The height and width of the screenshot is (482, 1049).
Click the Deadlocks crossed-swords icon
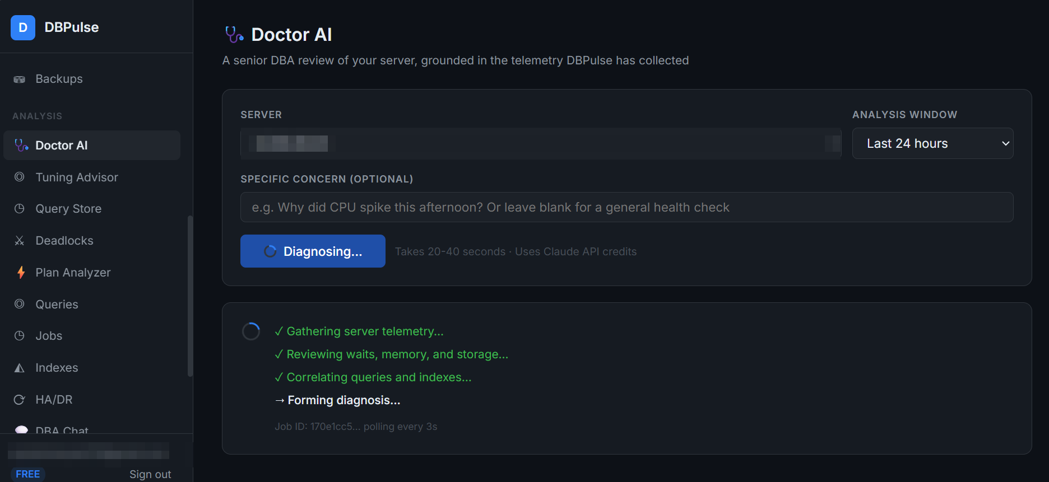(x=20, y=241)
